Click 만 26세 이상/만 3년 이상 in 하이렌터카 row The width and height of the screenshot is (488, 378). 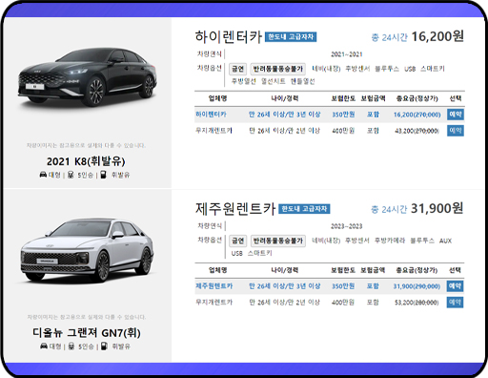pos(285,115)
